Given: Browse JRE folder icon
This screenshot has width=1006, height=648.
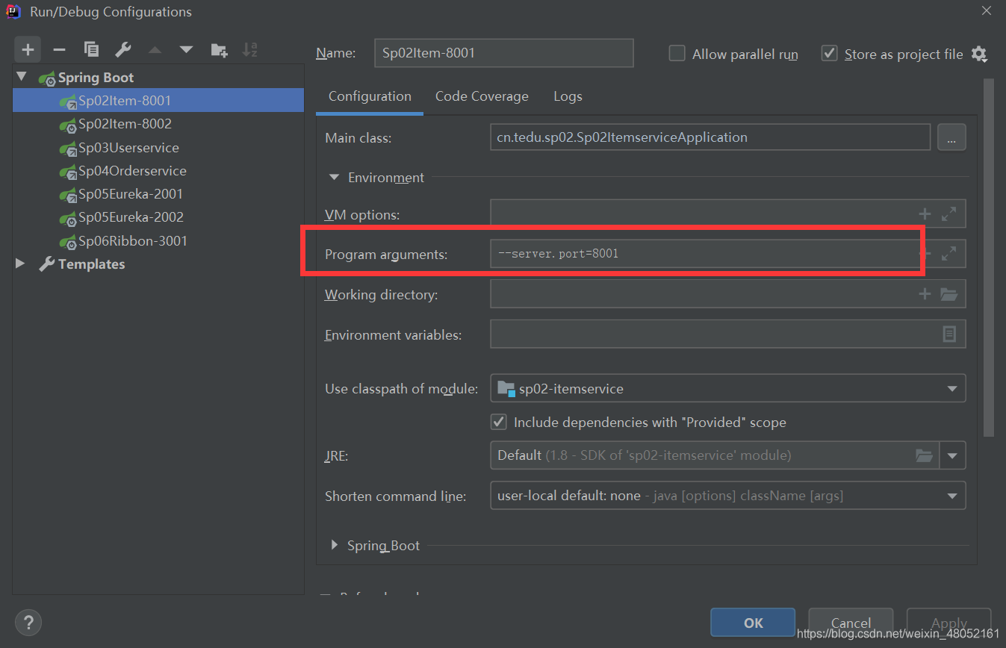Looking at the screenshot, I should (924, 455).
